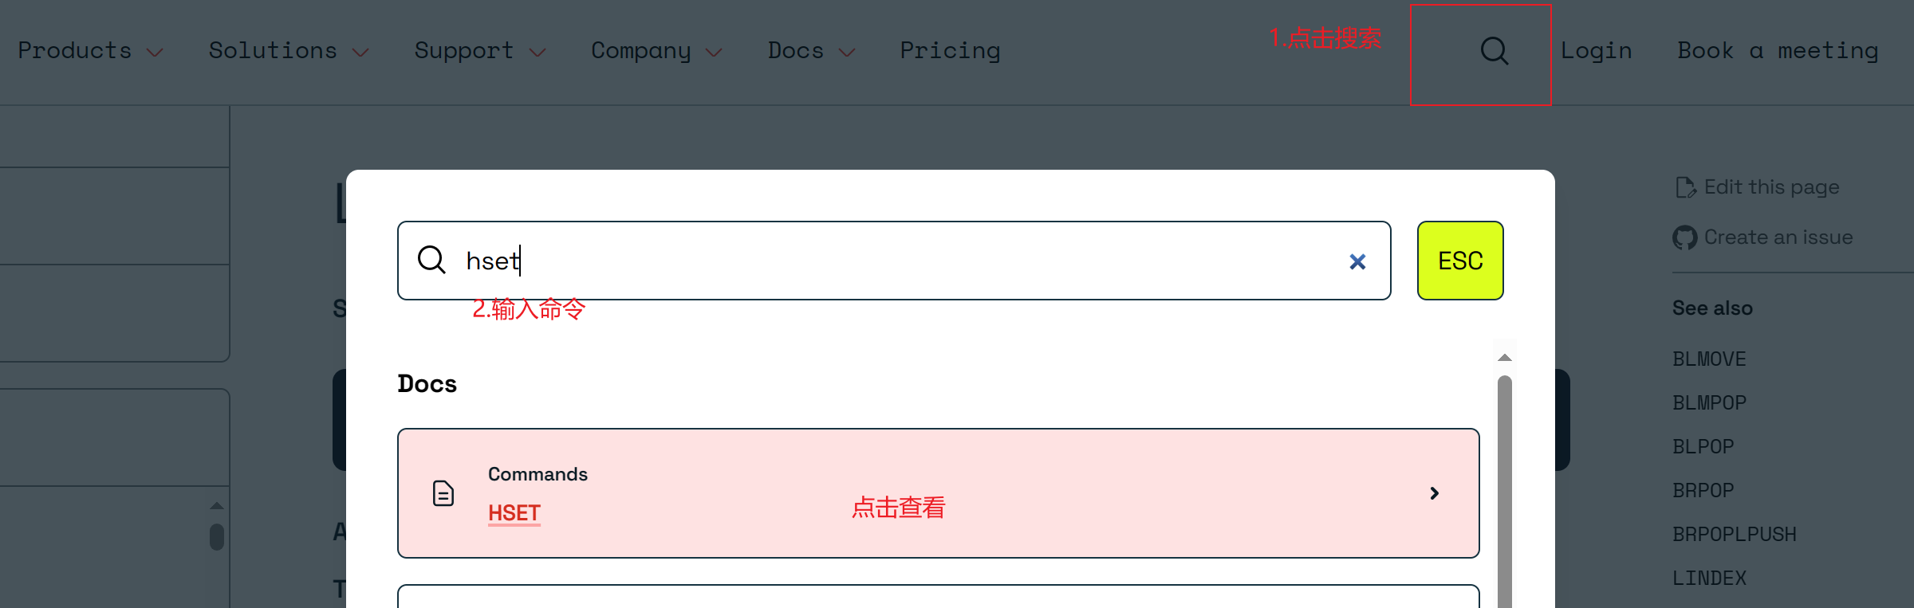
Task: Open the BLMOVE page under See also
Action: pos(1708,359)
